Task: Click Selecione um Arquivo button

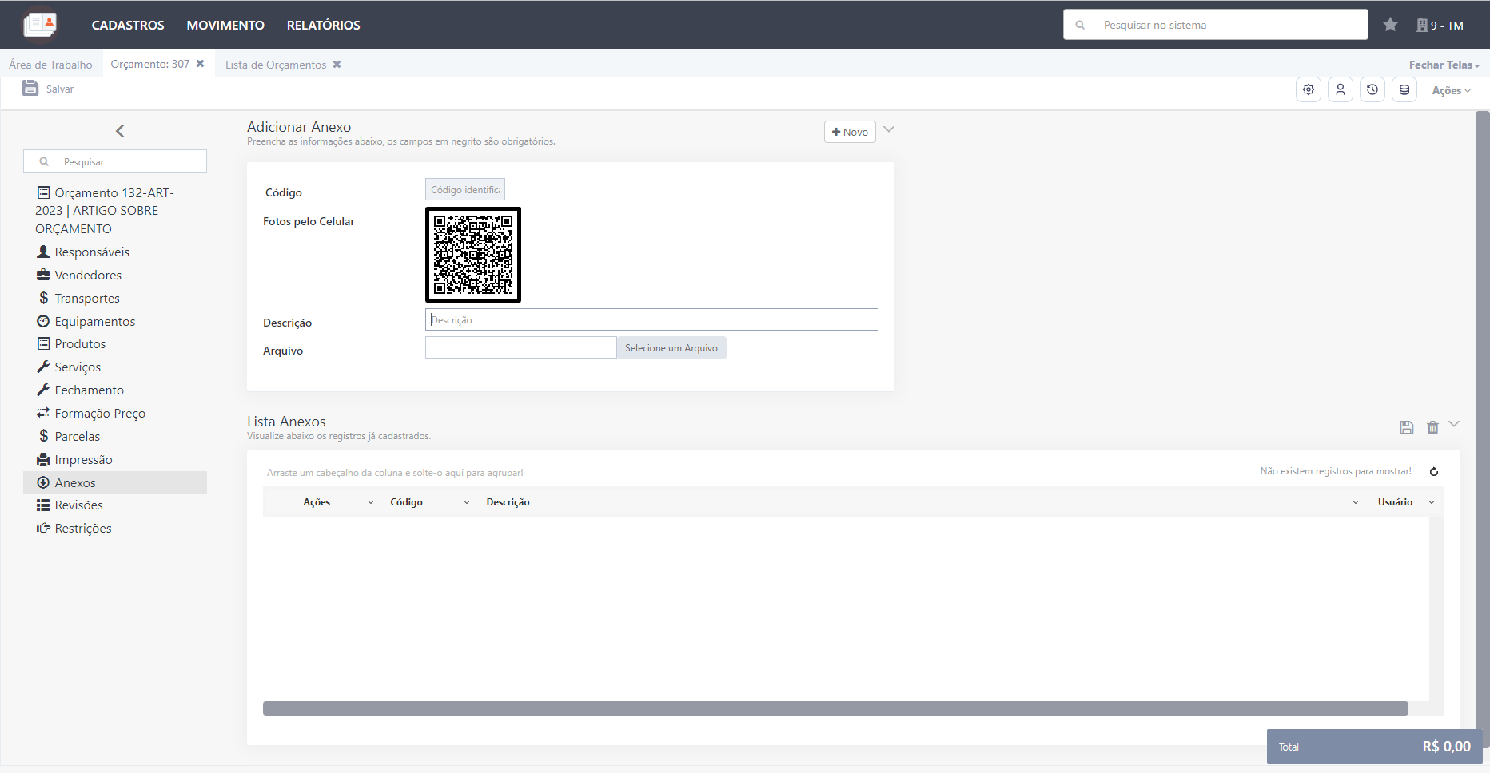Action: [671, 348]
